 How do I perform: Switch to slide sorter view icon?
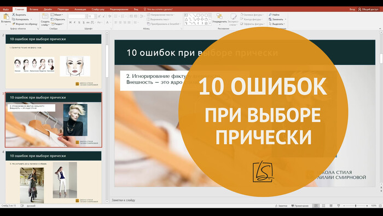tap(323, 206)
